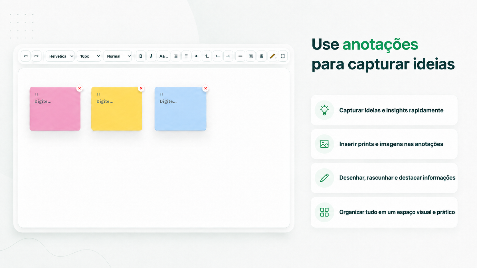
Task: Open the Normal text style dropdown
Action: coord(118,56)
